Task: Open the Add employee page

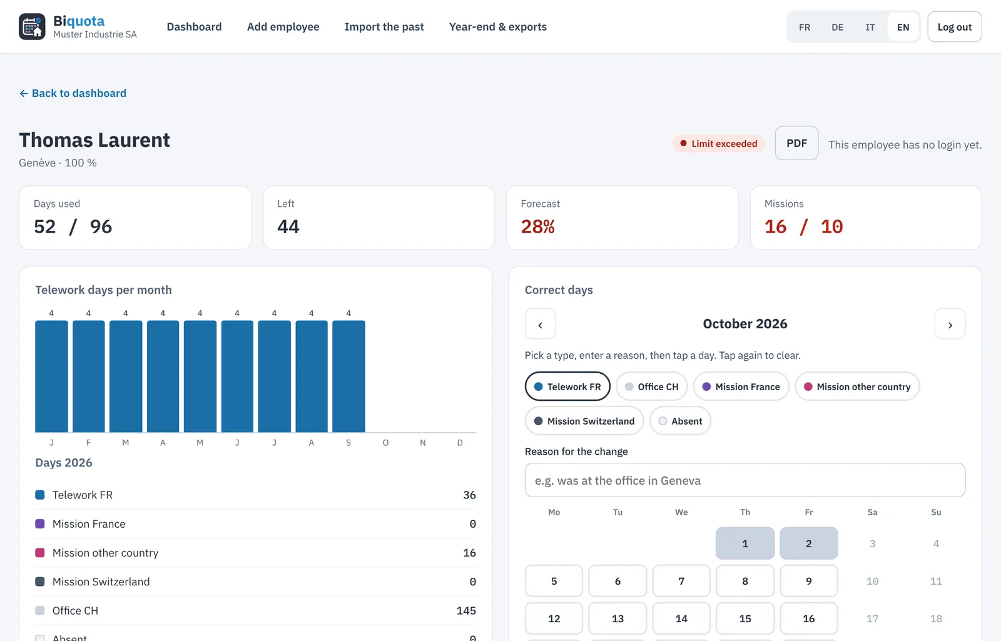Action: tap(283, 27)
